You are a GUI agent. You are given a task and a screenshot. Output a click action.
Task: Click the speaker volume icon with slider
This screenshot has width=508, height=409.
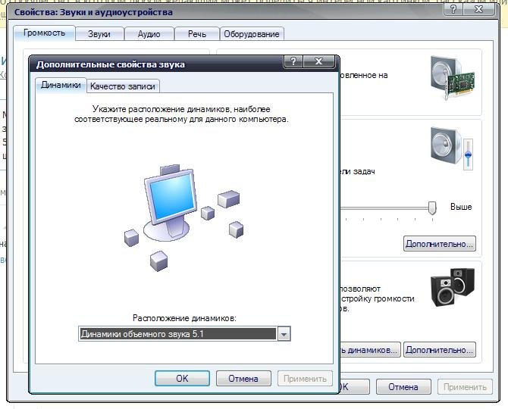point(452,148)
